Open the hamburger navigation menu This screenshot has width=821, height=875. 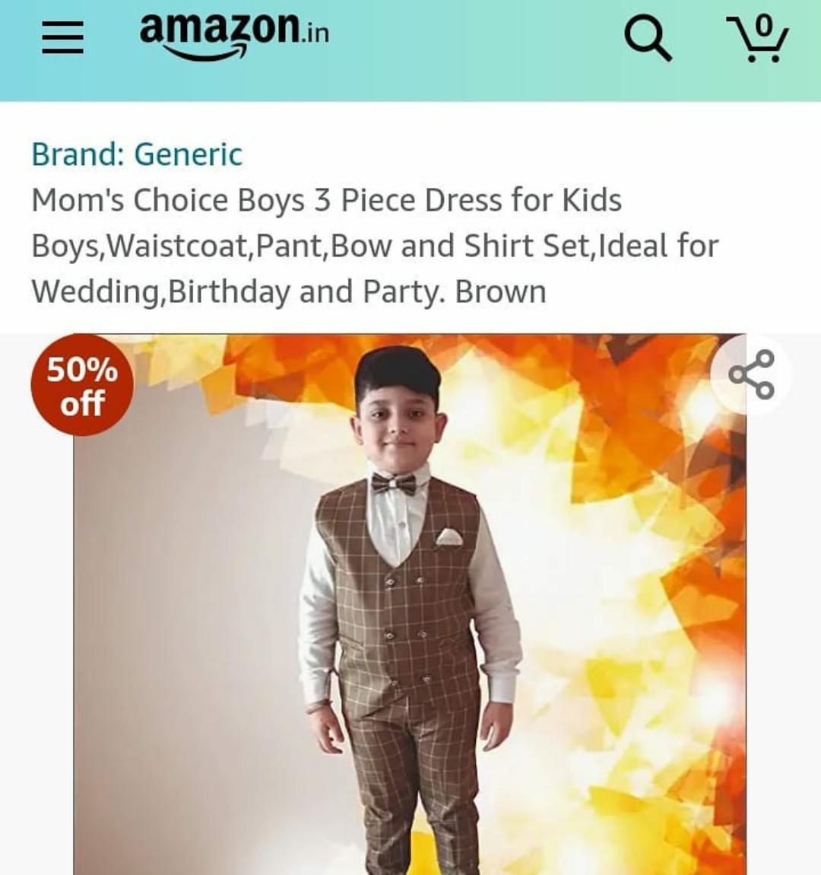click(x=62, y=37)
